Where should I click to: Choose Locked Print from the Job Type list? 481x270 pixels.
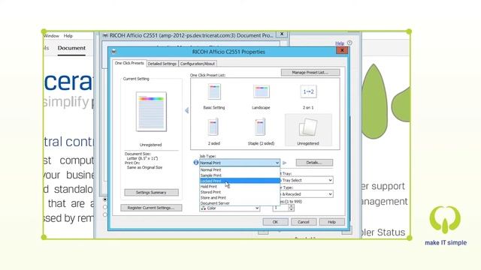tap(240, 181)
